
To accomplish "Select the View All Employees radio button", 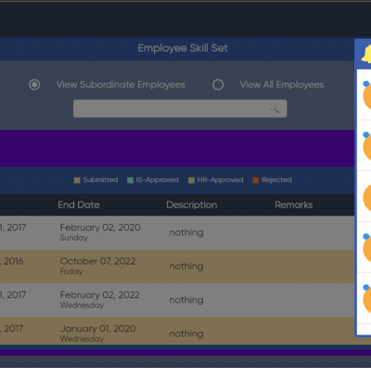I will [x=218, y=85].
